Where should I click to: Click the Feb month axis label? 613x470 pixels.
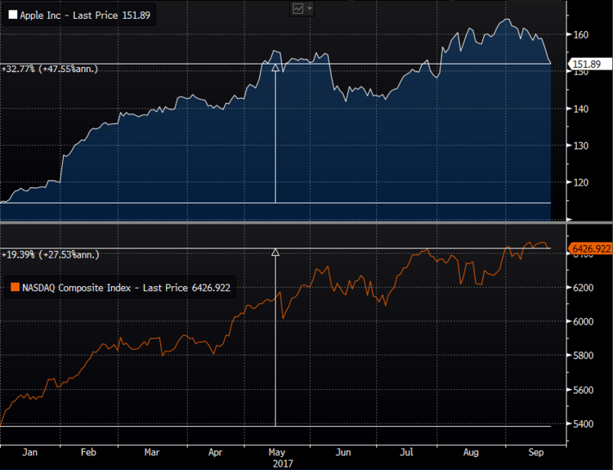tap(88, 452)
